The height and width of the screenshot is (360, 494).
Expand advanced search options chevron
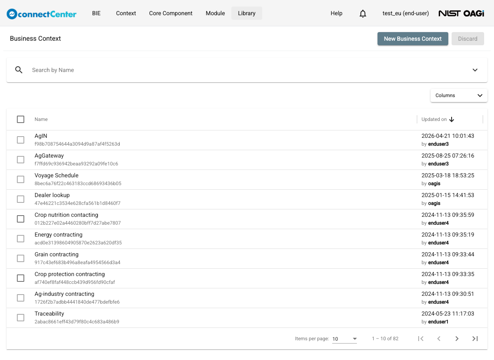pyautogui.click(x=475, y=70)
